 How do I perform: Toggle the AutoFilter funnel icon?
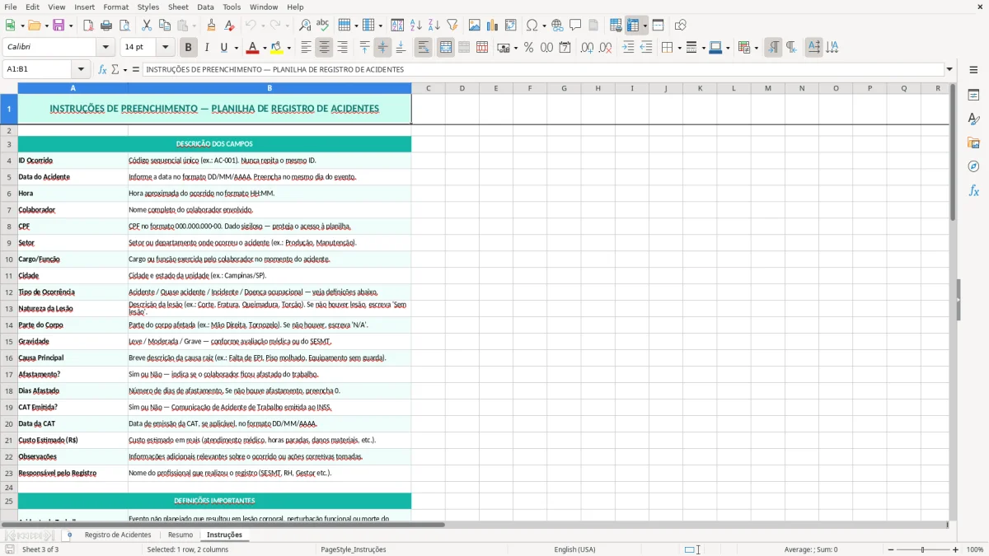[x=452, y=26]
